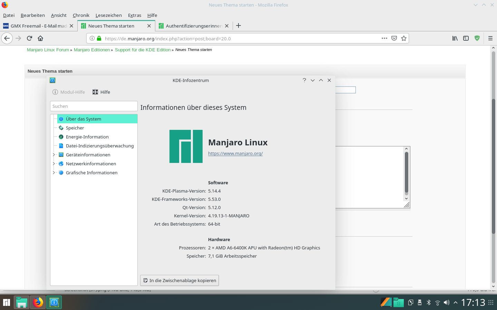Click the green shield extension icon
The width and height of the screenshot is (497, 310).
477,38
